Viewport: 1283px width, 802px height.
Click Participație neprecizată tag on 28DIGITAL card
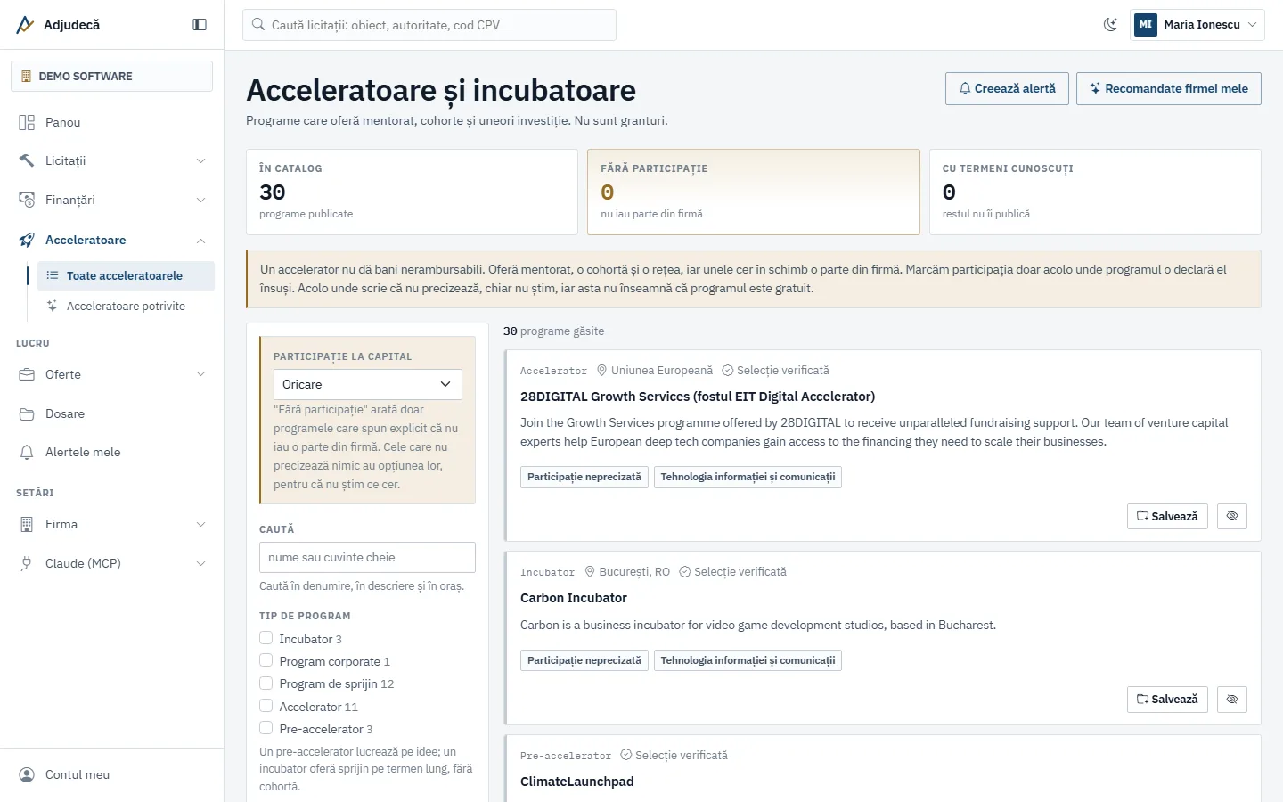pyautogui.click(x=584, y=477)
